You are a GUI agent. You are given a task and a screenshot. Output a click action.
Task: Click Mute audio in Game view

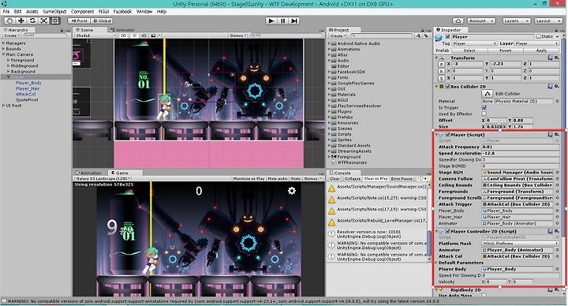click(278, 178)
